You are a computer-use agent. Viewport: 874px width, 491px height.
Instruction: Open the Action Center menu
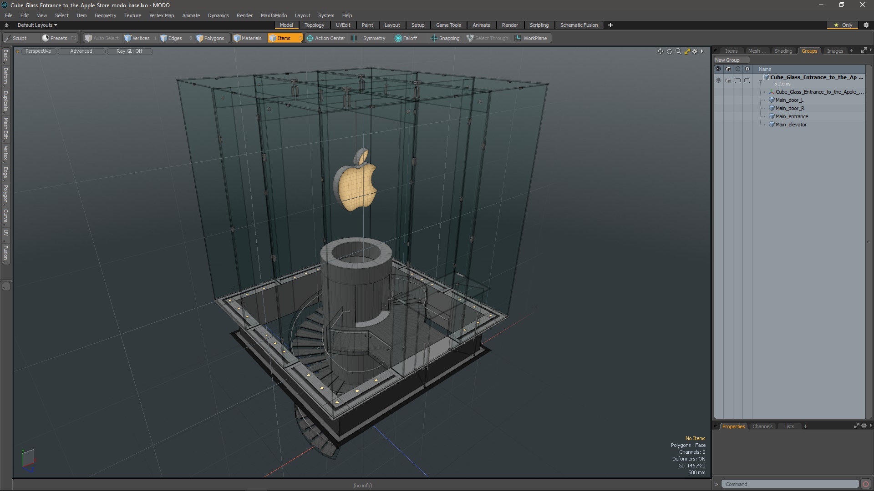point(326,38)
